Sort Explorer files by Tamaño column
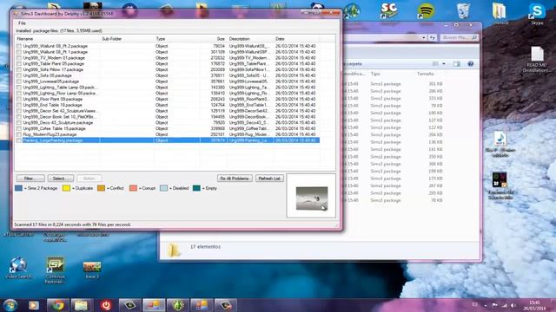This screenshot has width=556, height=312. click(x=425, y=74)
